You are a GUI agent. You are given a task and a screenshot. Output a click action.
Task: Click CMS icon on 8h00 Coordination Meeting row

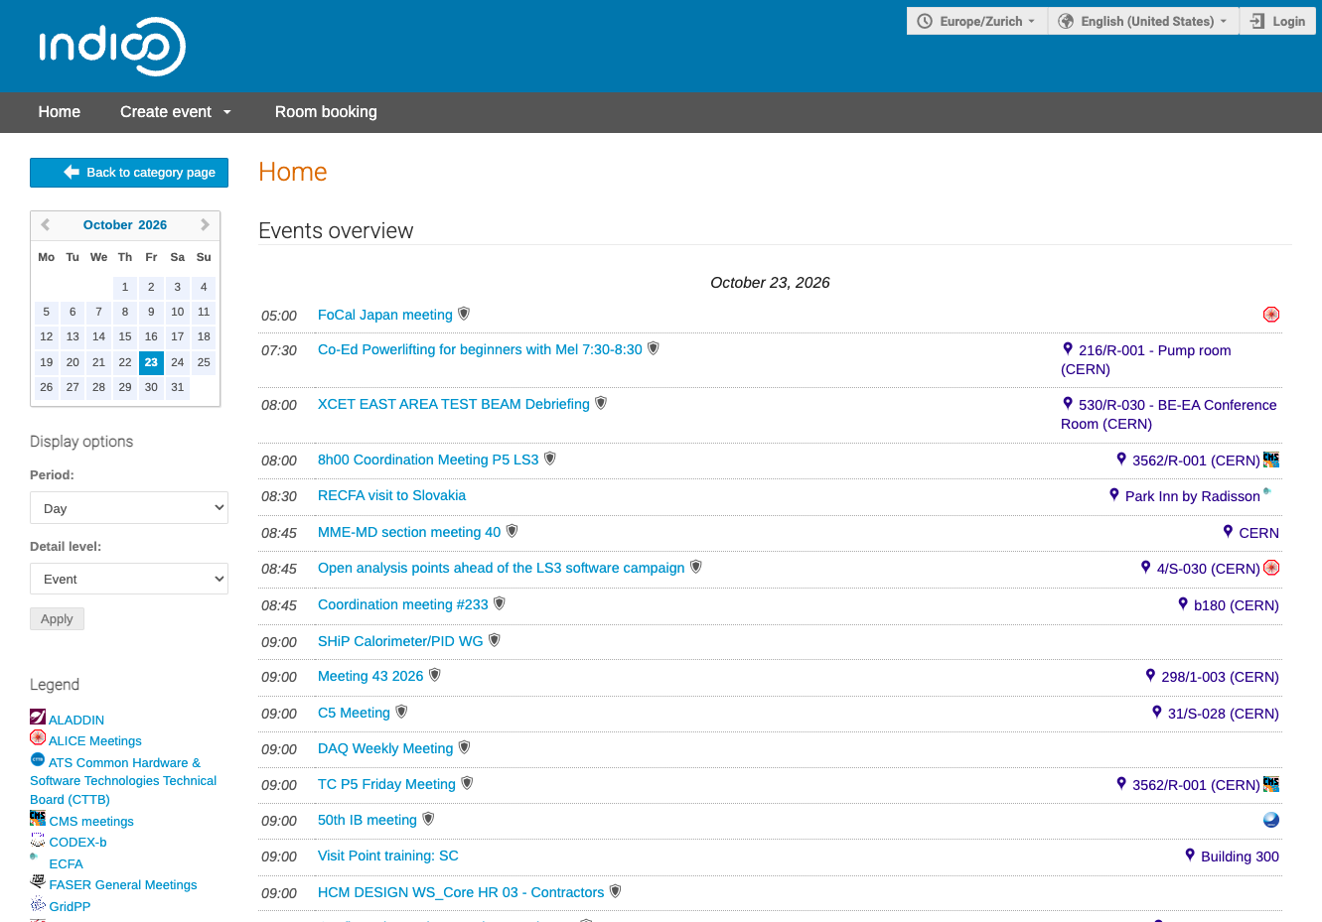point(1271,460)
